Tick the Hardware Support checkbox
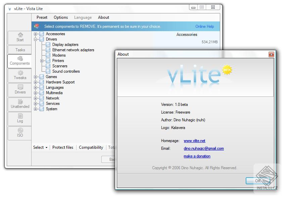 (x=42, y=82)
